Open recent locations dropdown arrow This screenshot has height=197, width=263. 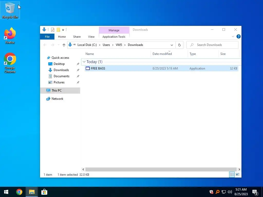point(59,45)
